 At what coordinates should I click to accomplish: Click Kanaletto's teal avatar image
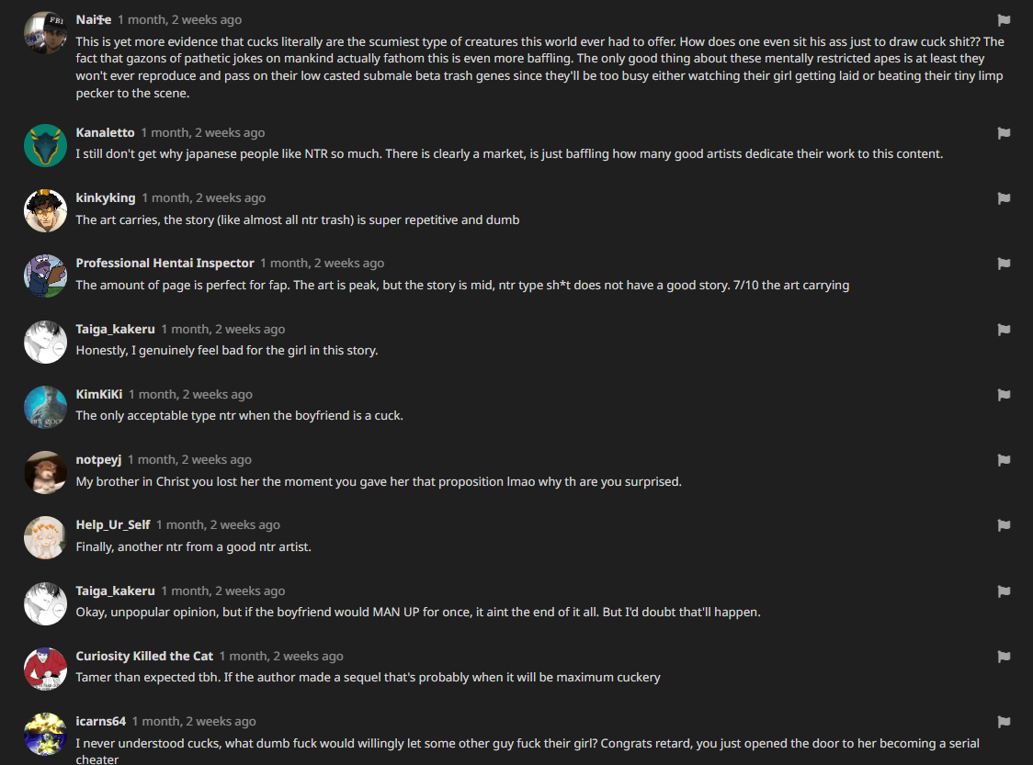pos(45,145)
